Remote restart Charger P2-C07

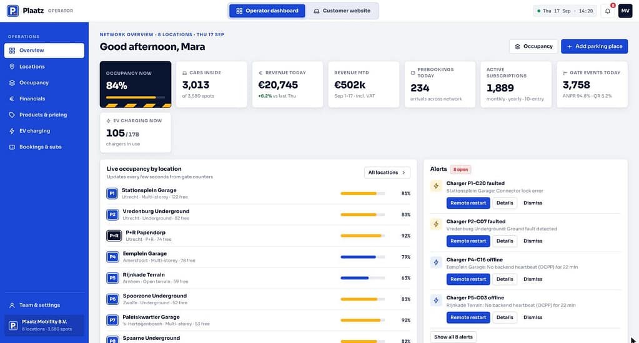tap(468, 241)
